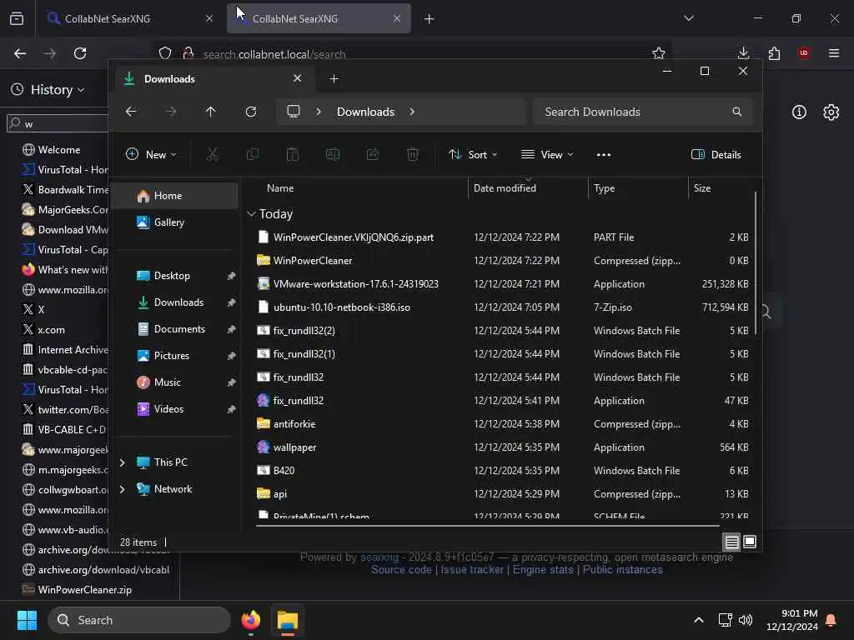Click the PC monitor icon in address bar

[294, 112]
